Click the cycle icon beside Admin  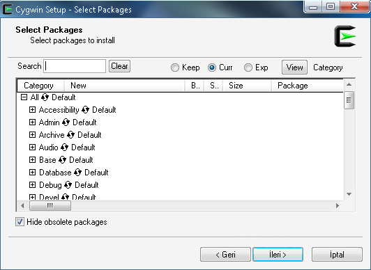pyautogui.click(x=66, y=122)
